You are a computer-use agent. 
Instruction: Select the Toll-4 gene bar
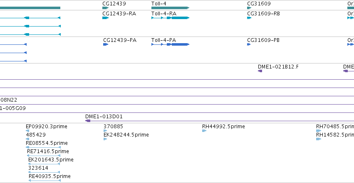tap(170, 8)
